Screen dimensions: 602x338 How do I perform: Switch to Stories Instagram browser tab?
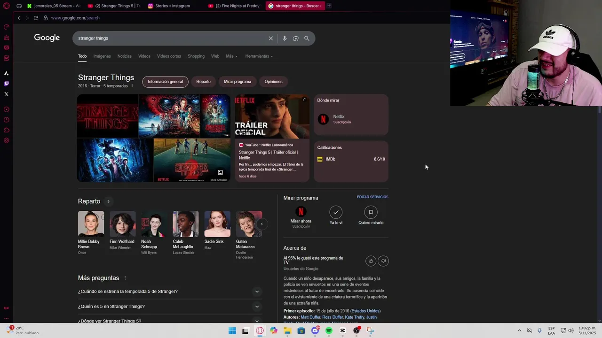172,6
